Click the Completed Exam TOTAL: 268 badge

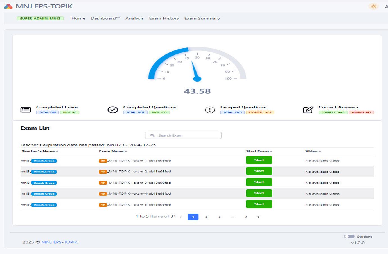(47, 112)
